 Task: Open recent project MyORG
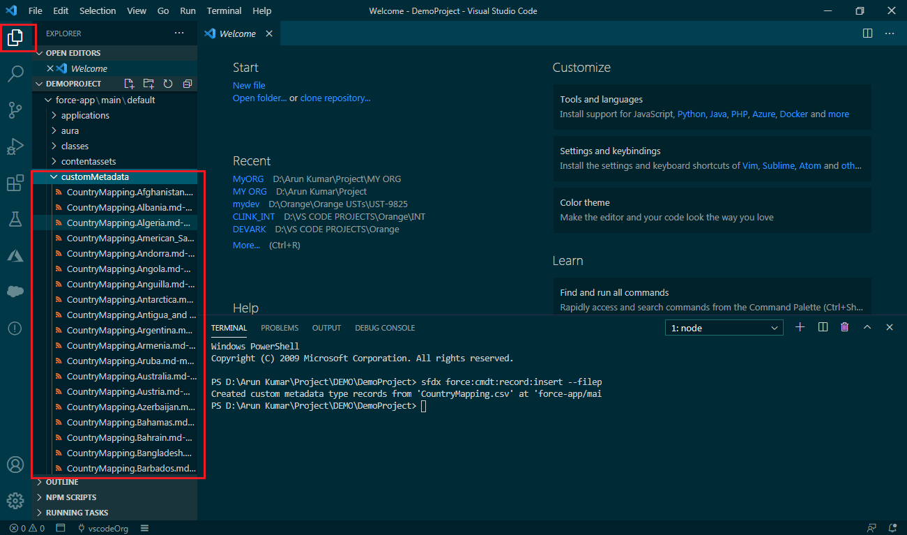tap(248, 179)
